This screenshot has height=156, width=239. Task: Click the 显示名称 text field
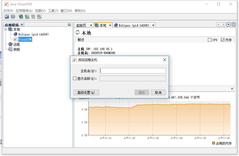click(133, 79)
